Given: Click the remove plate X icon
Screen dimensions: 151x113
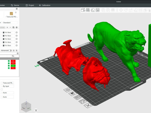Looking at the screenshot, I should pyautogui.click(x=88, y=105).
